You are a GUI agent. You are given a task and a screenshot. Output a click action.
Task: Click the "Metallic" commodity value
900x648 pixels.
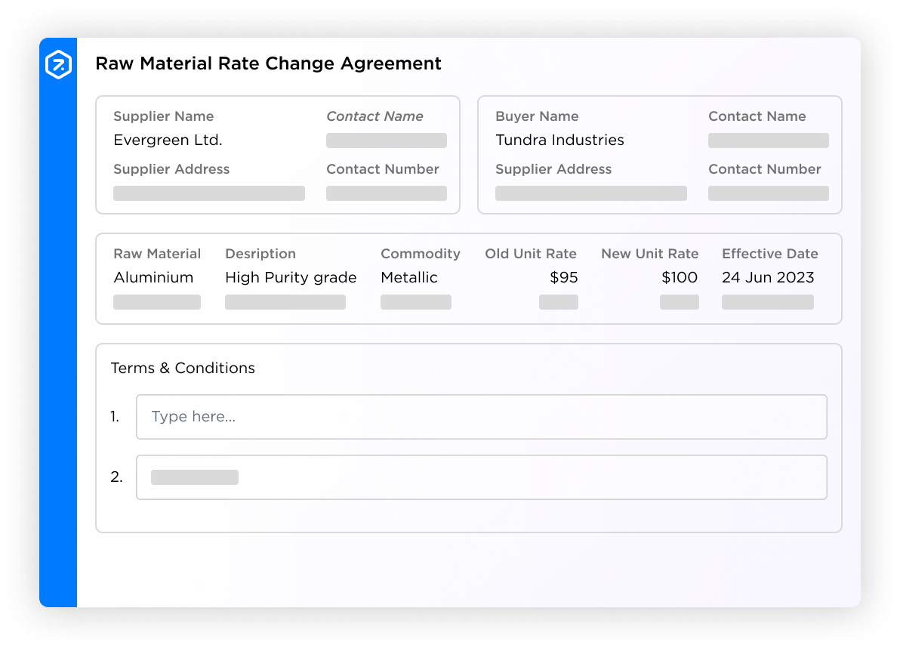click(408, 277)
